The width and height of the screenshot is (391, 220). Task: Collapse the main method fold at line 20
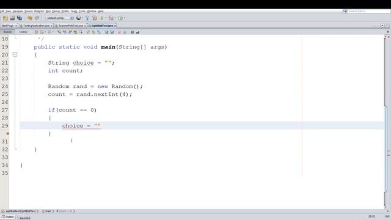pos(15,54)
